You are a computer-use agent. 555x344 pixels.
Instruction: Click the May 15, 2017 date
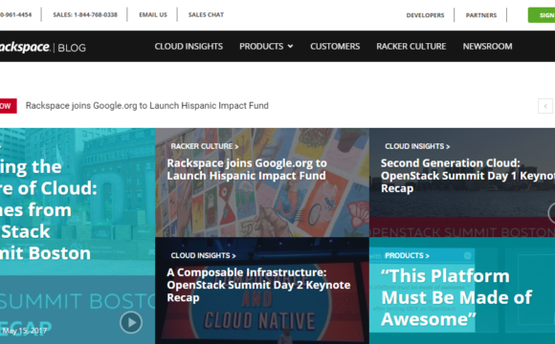[25, 332]
